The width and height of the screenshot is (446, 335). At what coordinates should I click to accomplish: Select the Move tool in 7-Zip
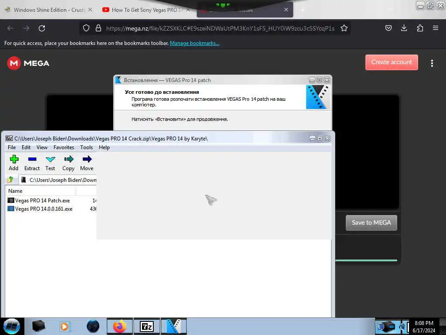click(x=87, y=163)
